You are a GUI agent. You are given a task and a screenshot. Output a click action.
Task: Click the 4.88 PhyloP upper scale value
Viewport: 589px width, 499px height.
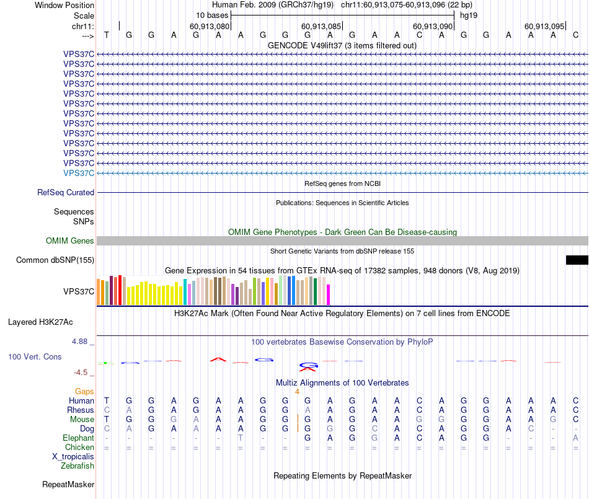pyautogui.click(x=79, y=342)
